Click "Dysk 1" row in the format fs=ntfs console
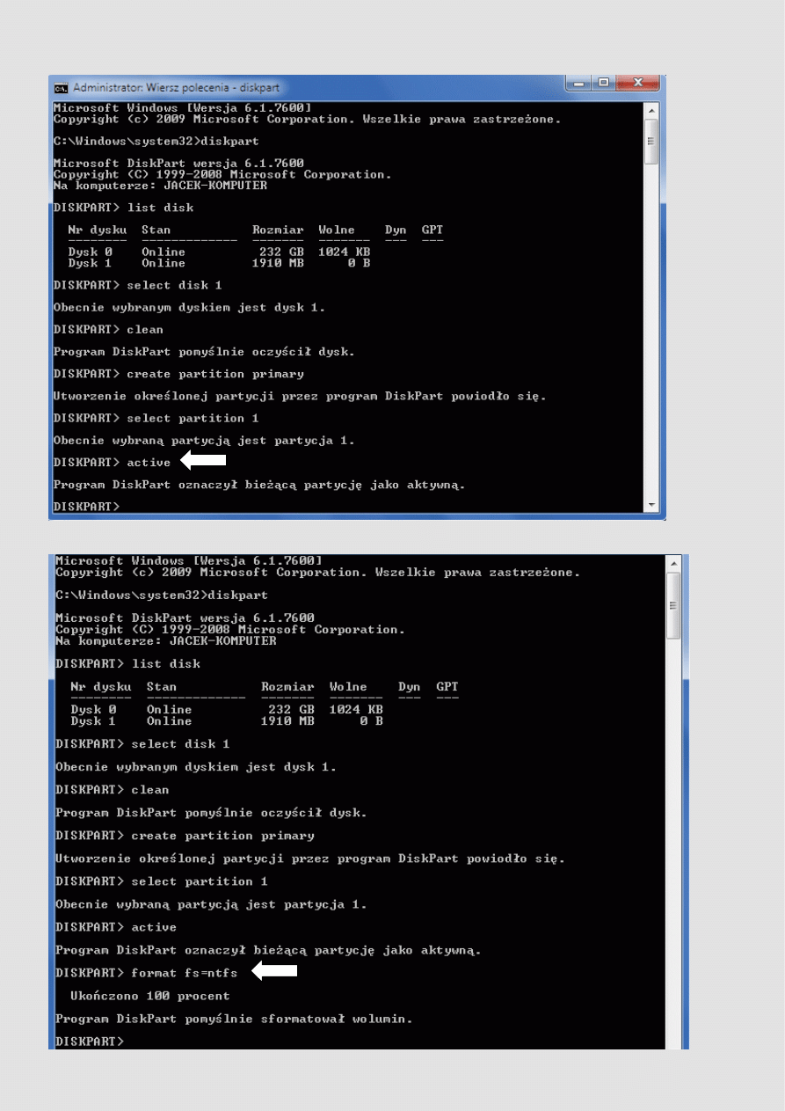 [227, 721]
